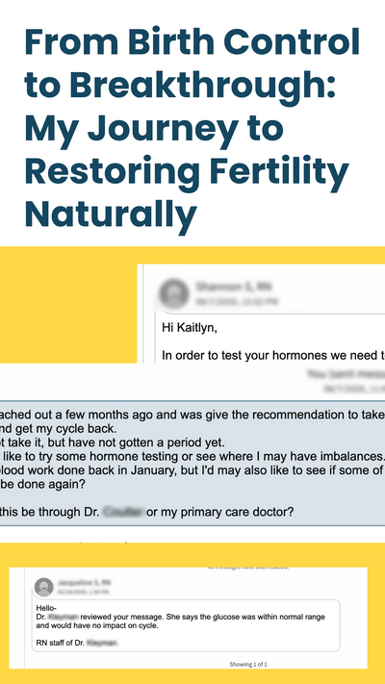Select the 'RN staff of Dr.' signature line
Image resolution: width=385 pixels, height=684 pixels.
click(x=78, y=643)
